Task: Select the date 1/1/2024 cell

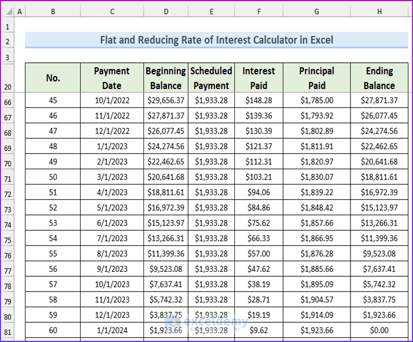Action: pos(112,330)
